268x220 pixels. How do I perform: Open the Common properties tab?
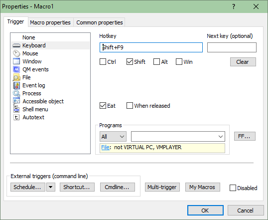[100, 22]
